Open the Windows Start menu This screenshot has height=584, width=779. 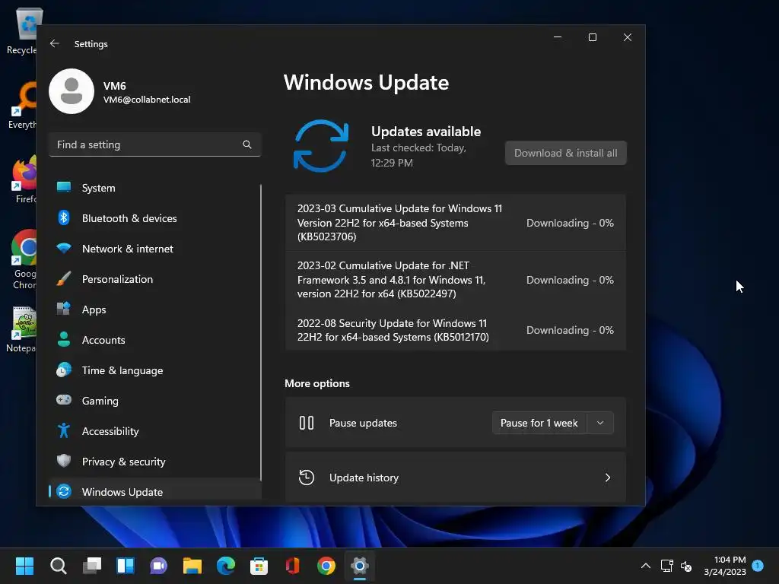24,566
